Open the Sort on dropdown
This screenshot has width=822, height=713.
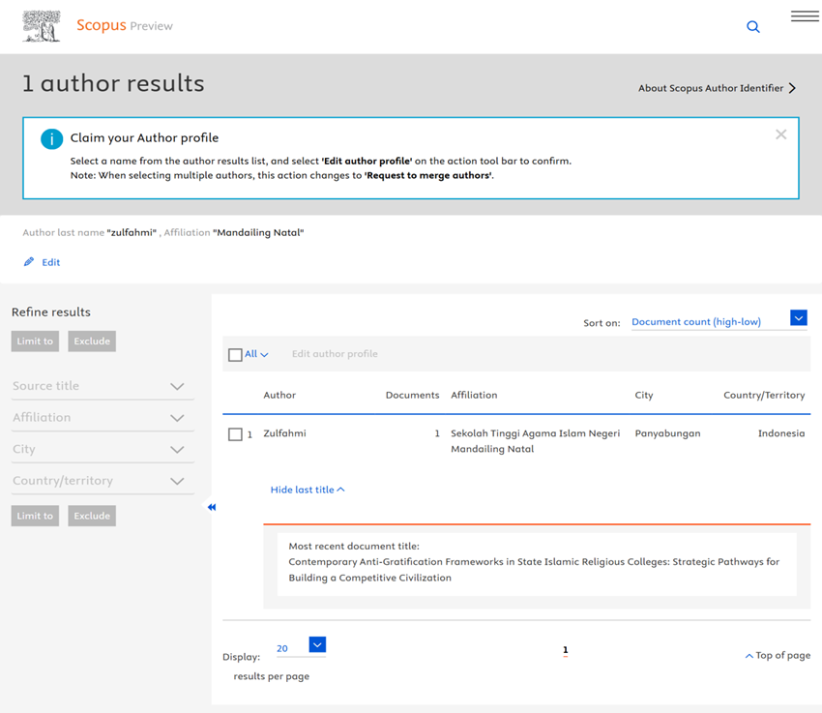pos(798,318)
